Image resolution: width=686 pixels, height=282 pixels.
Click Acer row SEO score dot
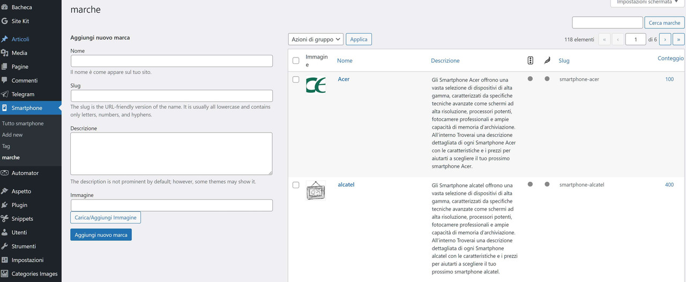click(x=530, y=79)
